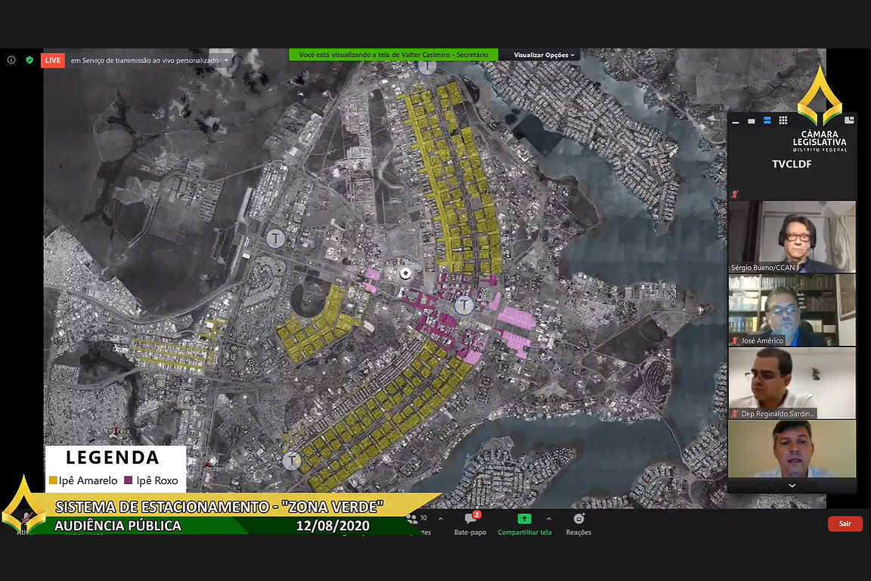Click the red LIVE indicator

pos(53,60)
